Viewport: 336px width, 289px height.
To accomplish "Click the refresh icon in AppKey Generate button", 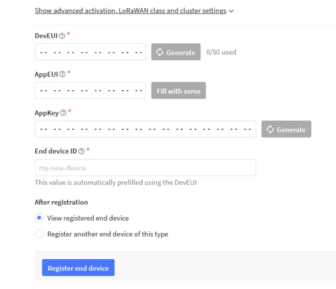I will click(270, 129).
